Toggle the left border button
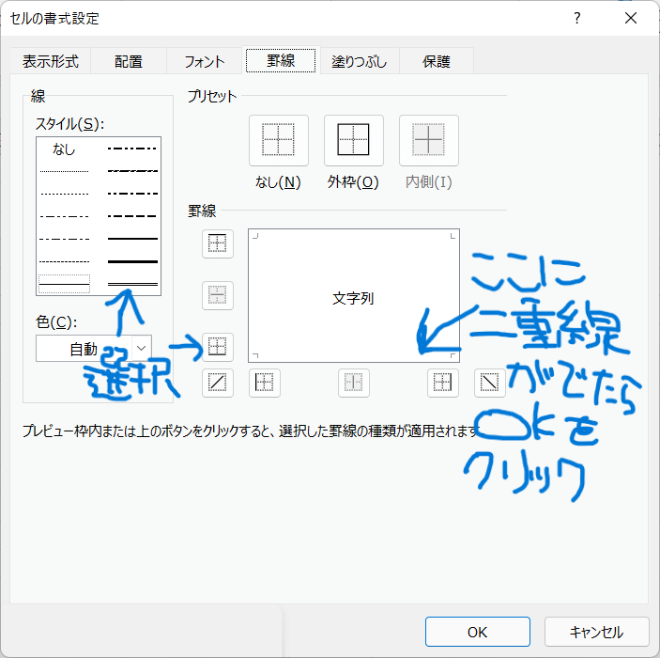The width and height of the screenshot is (660, 658). [x=264, y=383]
